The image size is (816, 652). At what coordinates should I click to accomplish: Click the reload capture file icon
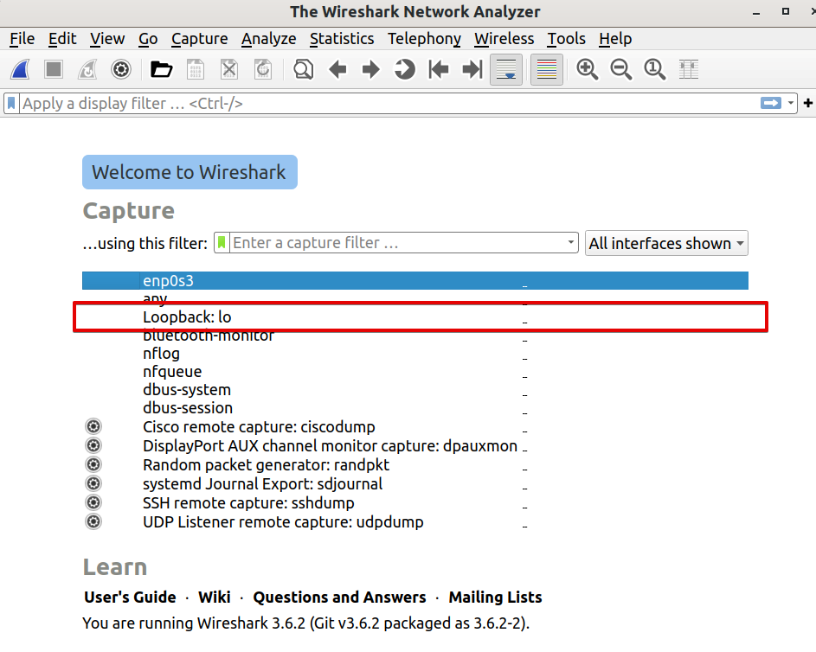(x=263, y=69)
